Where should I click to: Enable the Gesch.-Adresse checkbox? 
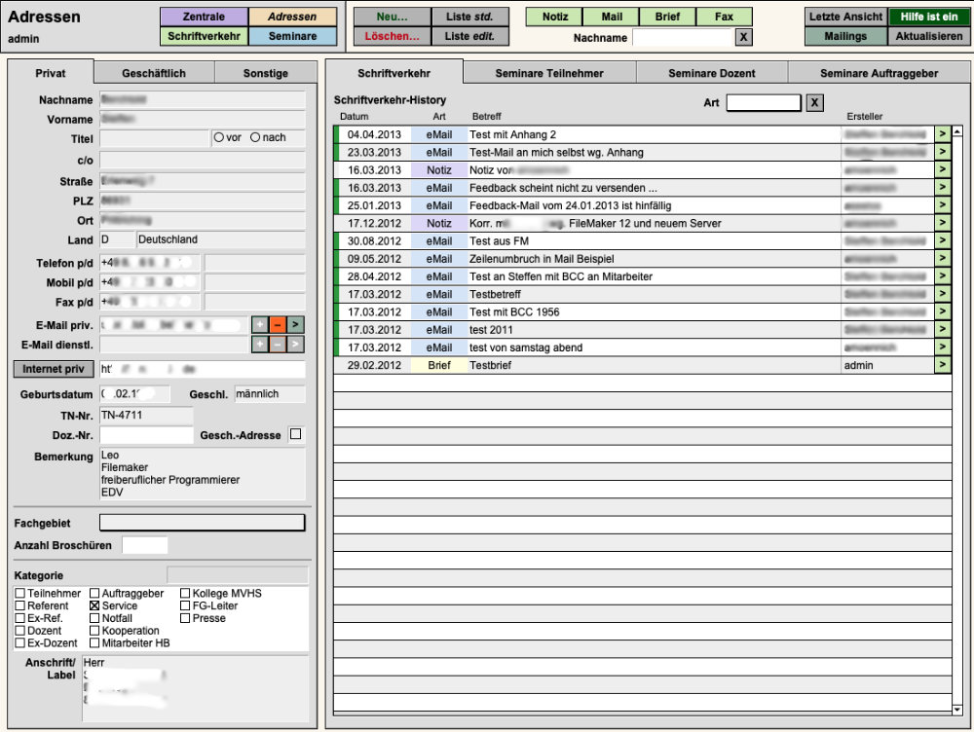296,435
